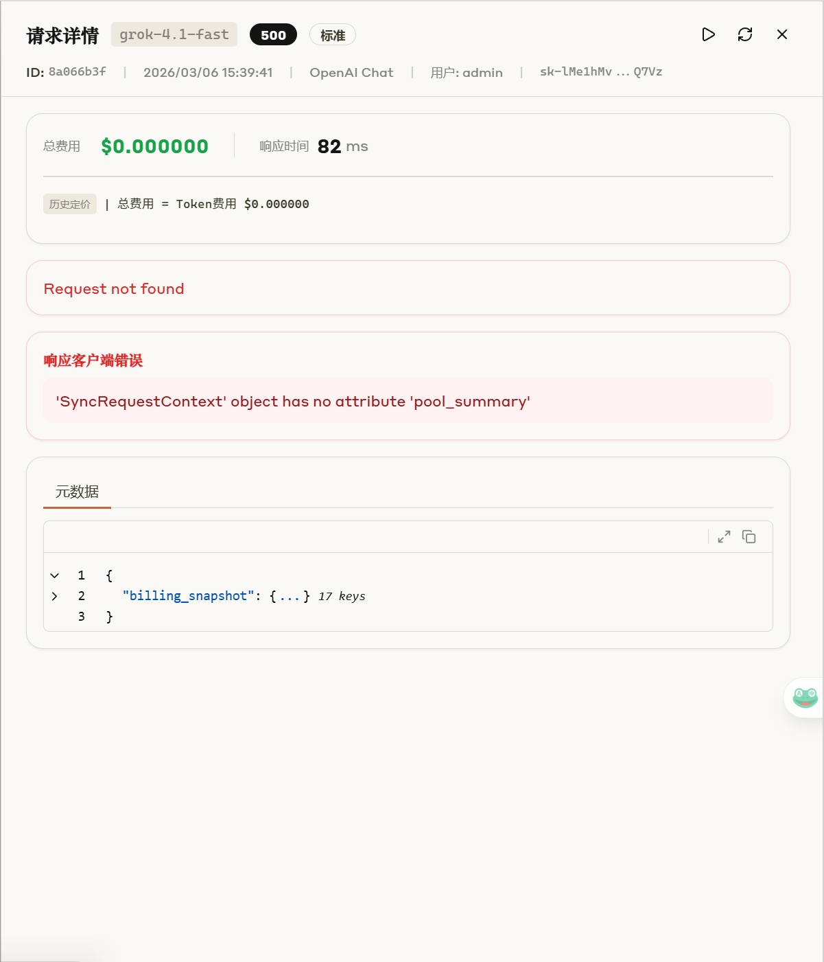Close the request details panel
824x962 pixels.
[x=782, y=34]
